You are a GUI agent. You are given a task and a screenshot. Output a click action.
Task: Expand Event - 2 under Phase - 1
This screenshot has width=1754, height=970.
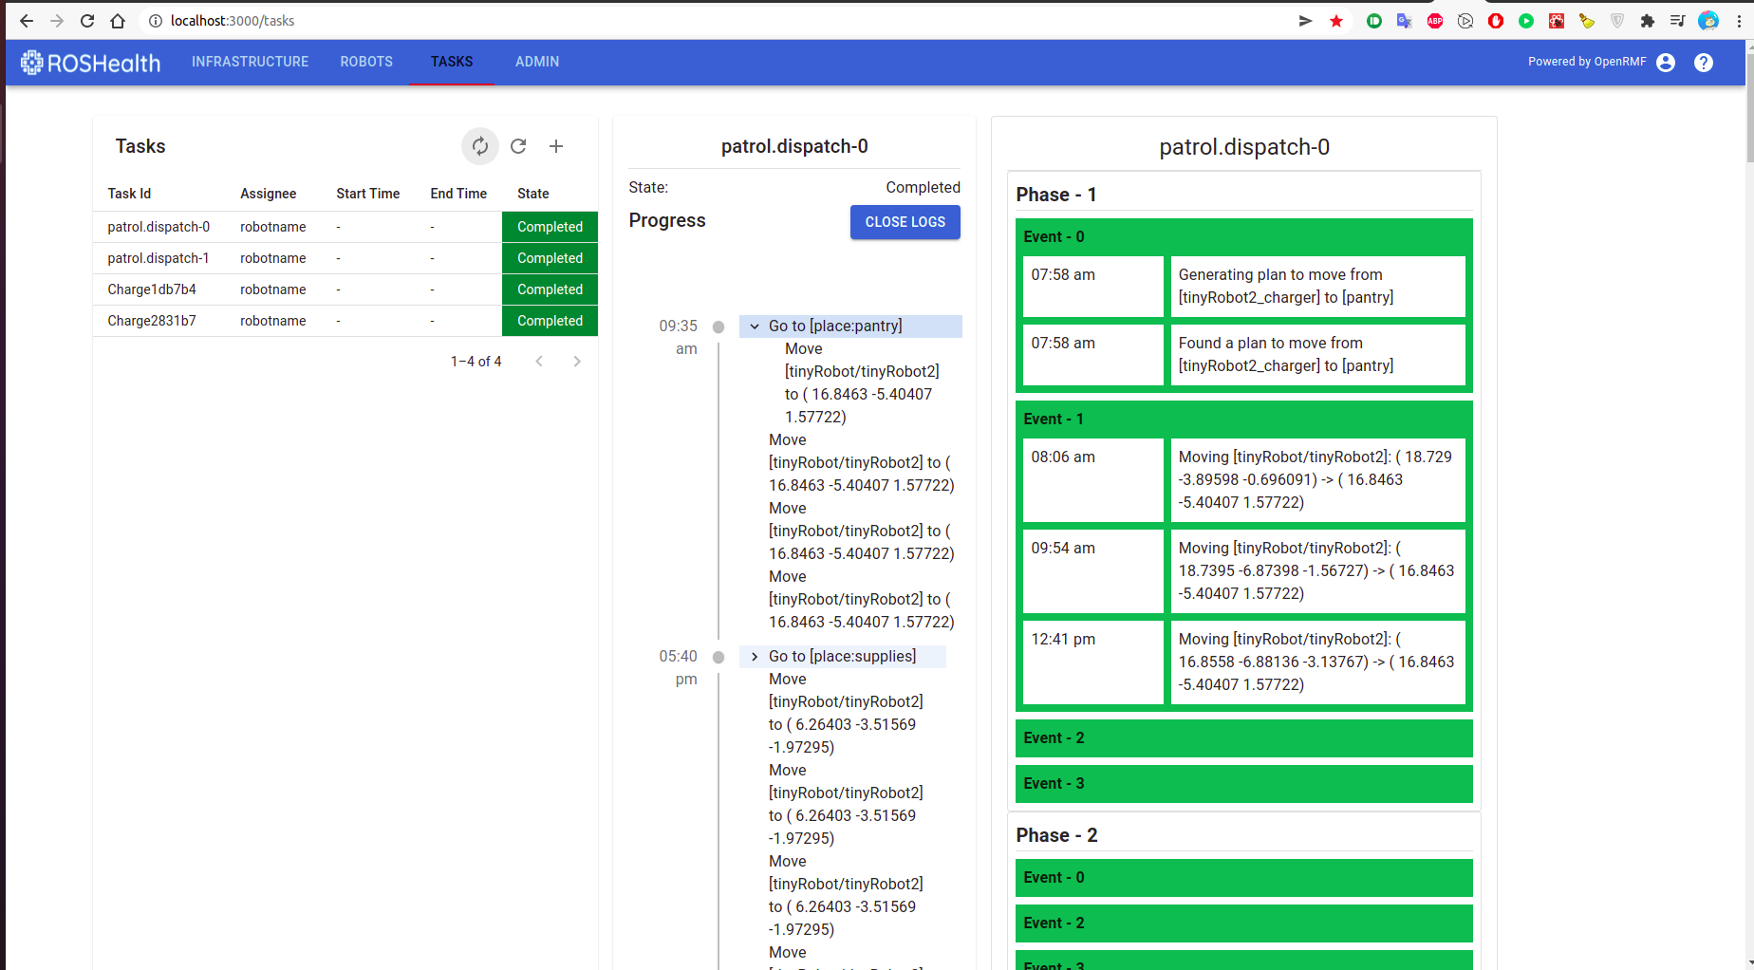click(1243, 737)
